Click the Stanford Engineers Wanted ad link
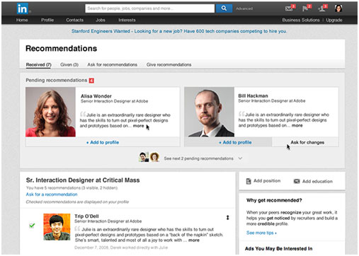Image resolution: width=359 pixels, height=256 pixels. (179, 31)
